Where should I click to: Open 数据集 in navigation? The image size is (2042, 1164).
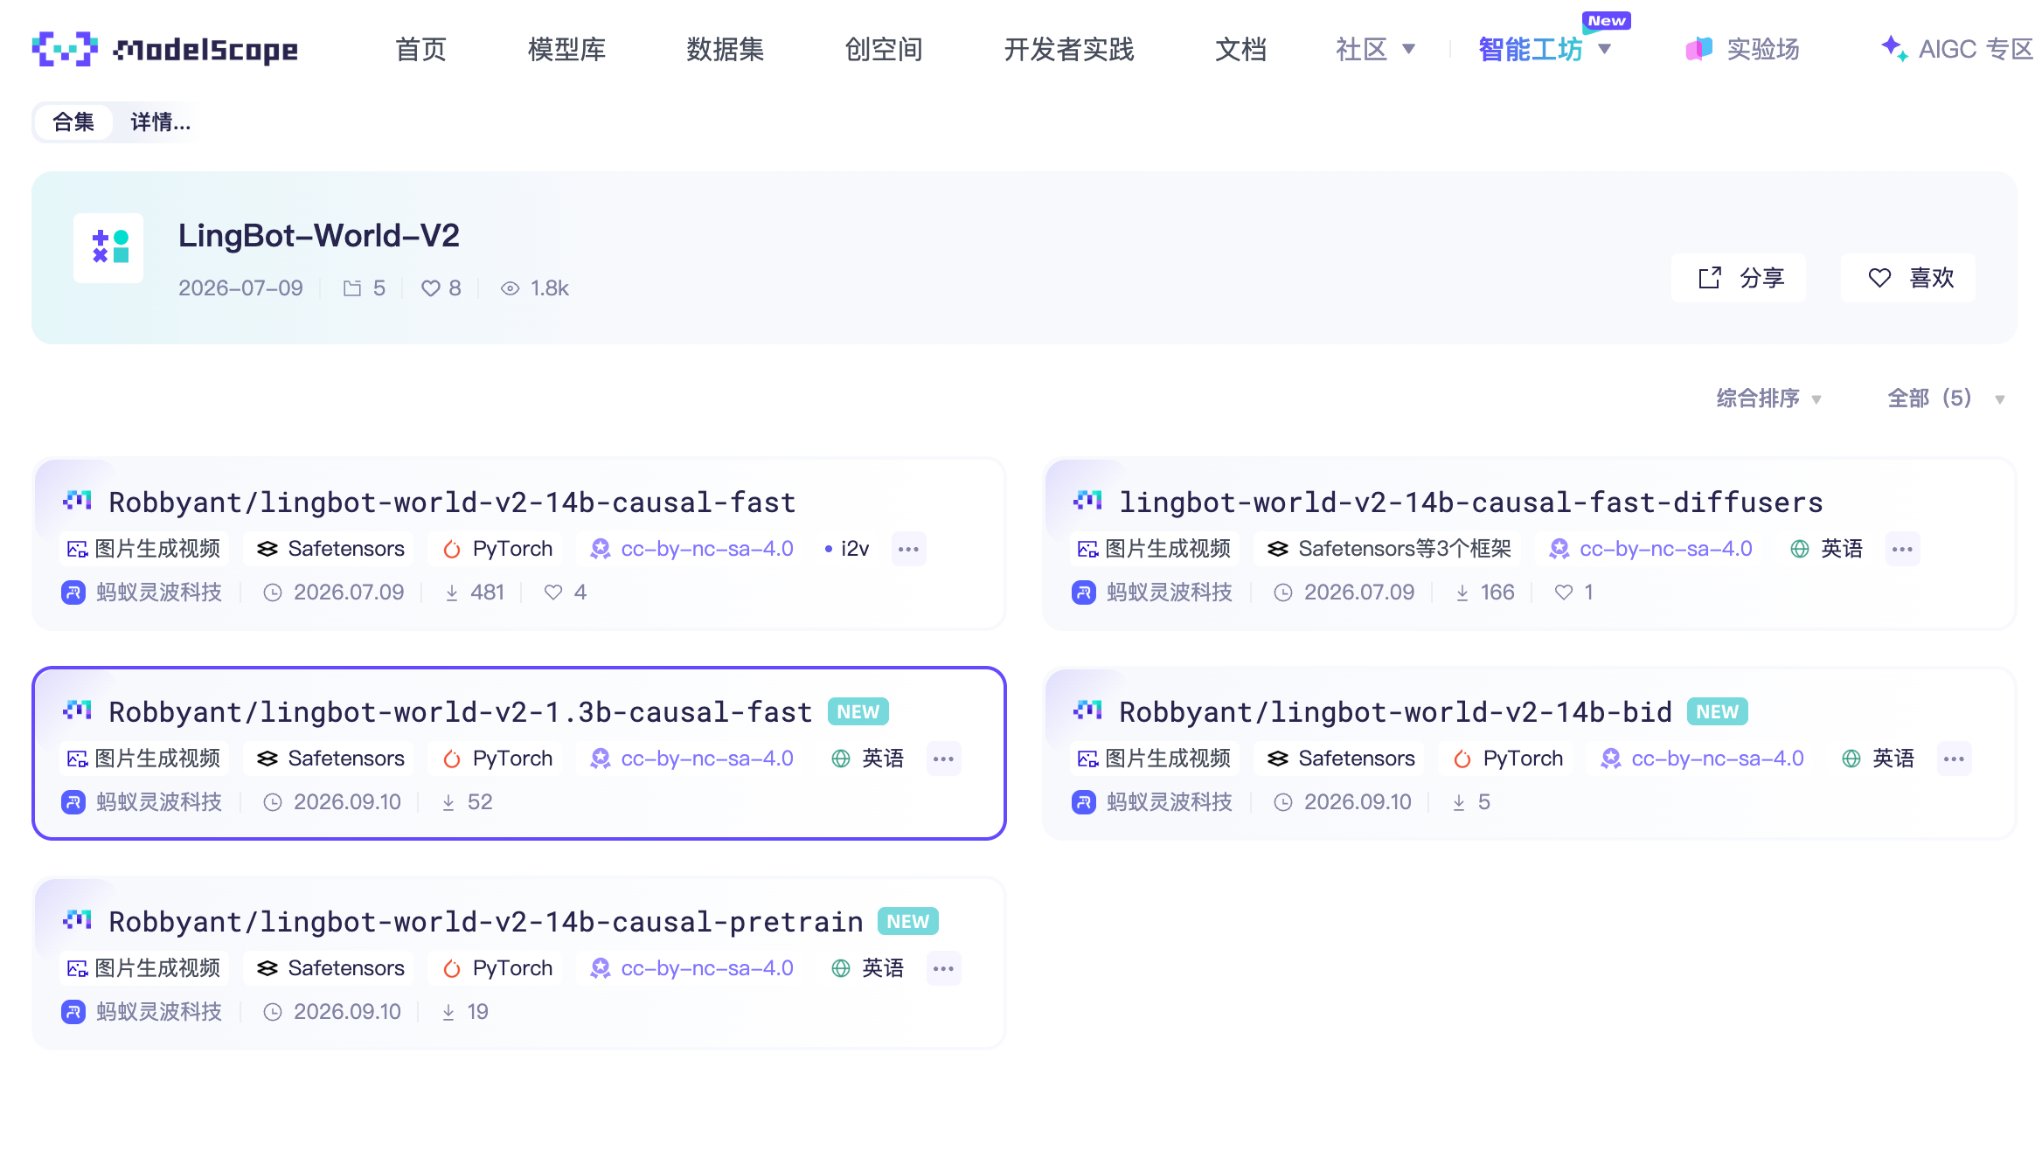coord(725,49)
